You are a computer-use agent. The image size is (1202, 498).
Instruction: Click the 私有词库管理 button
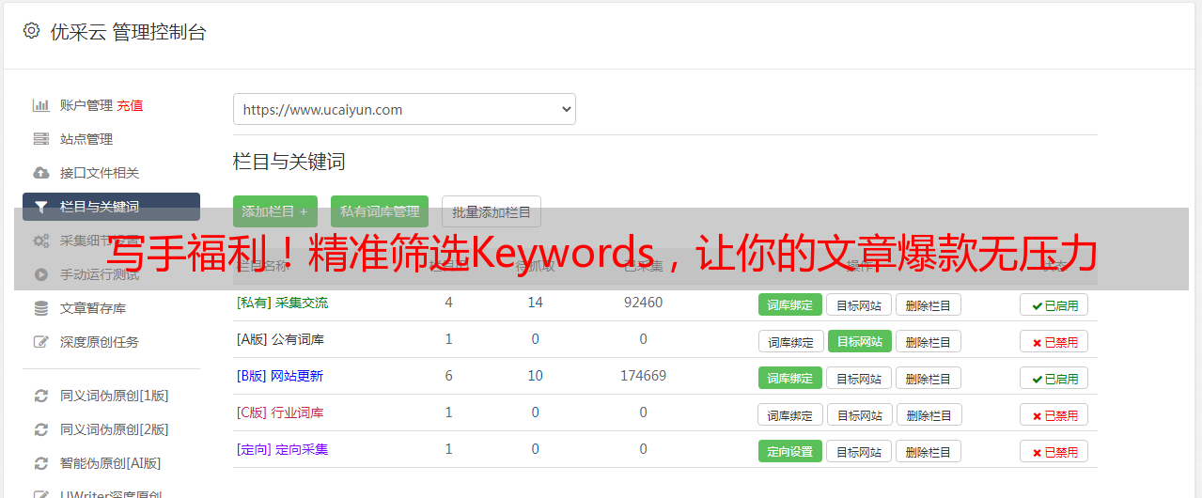coord(380,211)
